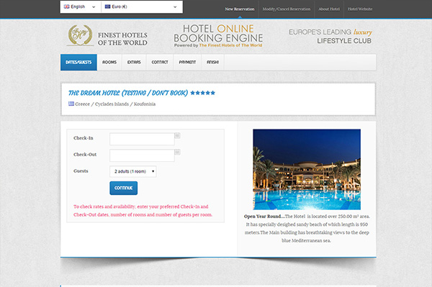Click the pink rates and availability hint text
This screenshot has height=287, width=432.
[x=143, y=211]
